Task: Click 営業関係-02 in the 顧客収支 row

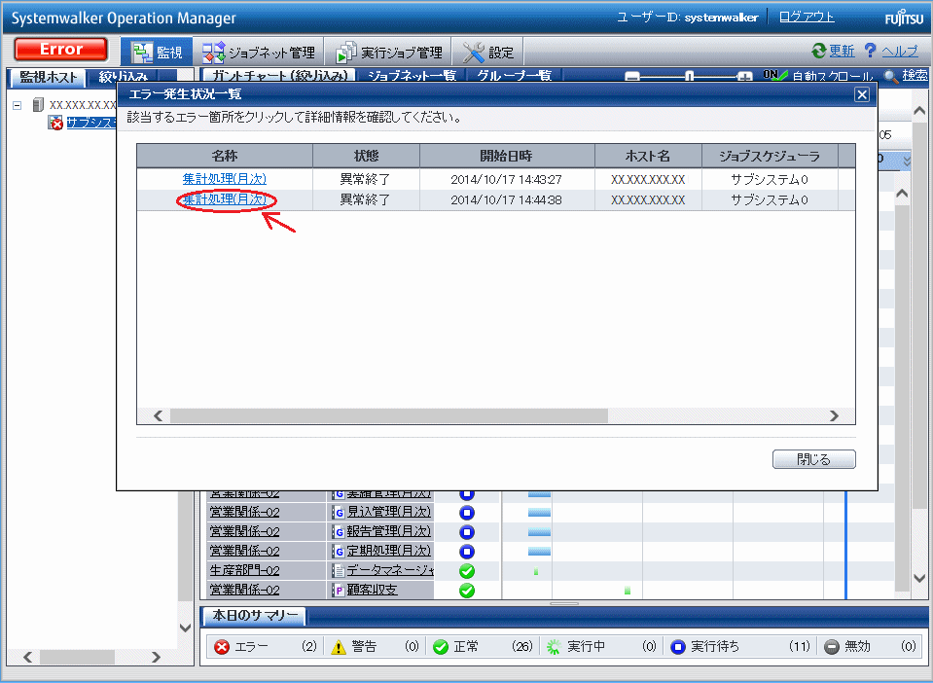Action: click(244, 591)
